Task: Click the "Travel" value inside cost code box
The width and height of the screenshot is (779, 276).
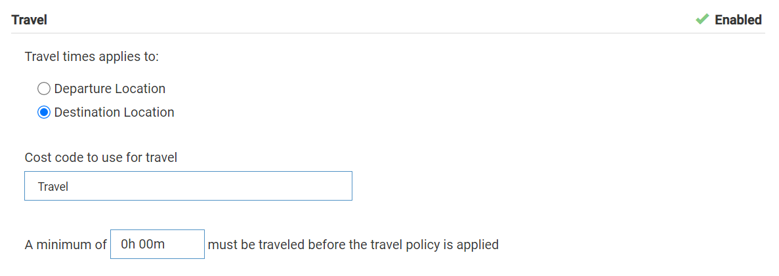Action: click(x=53, y=187)
